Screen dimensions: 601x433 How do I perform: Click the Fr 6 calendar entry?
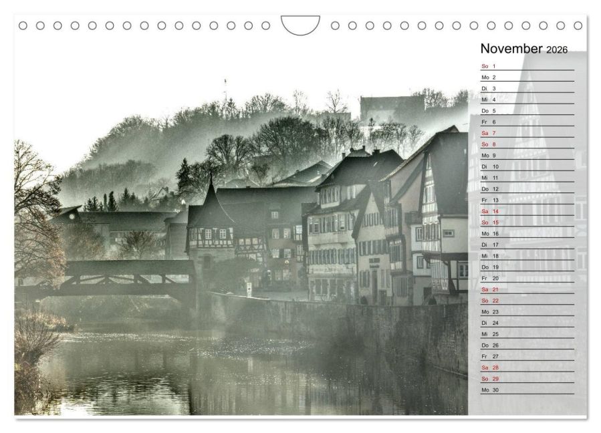pos(527,122)
